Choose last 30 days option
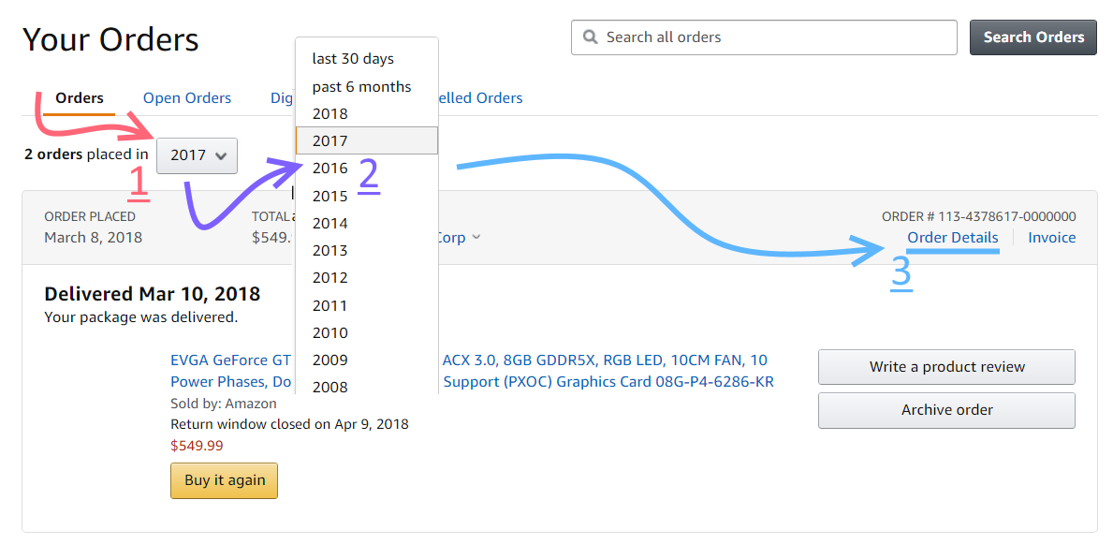The image size is (1113, 544). (353, 59)
